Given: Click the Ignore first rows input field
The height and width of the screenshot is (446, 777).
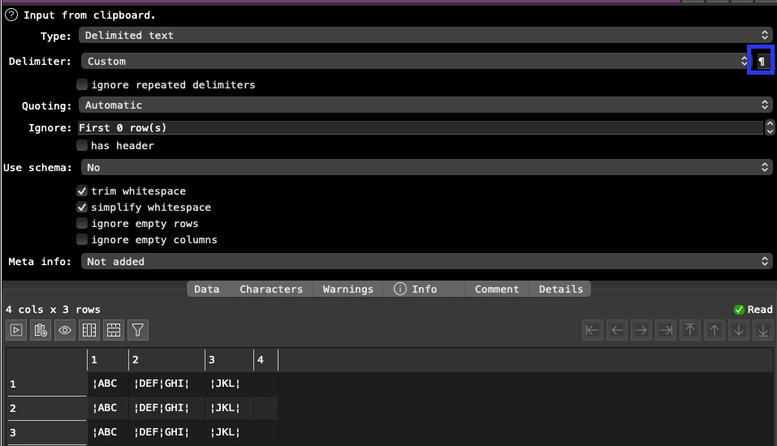Looking at the screenshot, I should (x=418, y=127).
